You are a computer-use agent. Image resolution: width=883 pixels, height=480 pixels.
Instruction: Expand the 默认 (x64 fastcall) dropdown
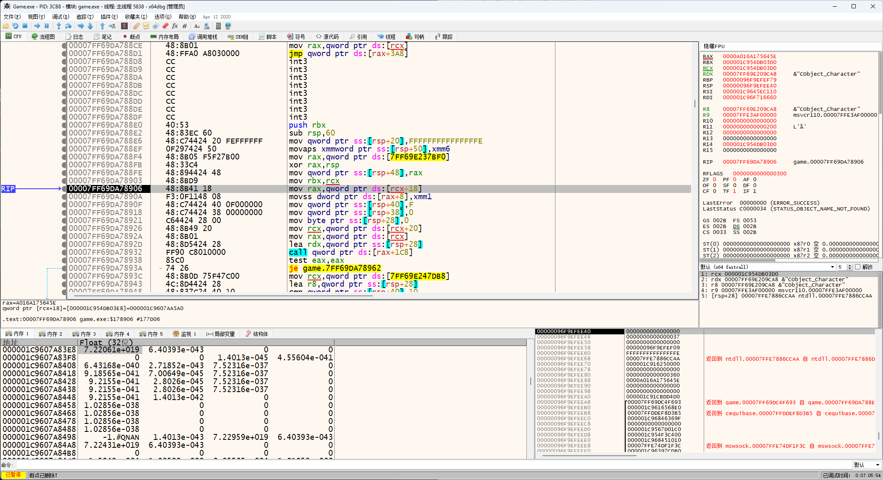pos(832,267)
